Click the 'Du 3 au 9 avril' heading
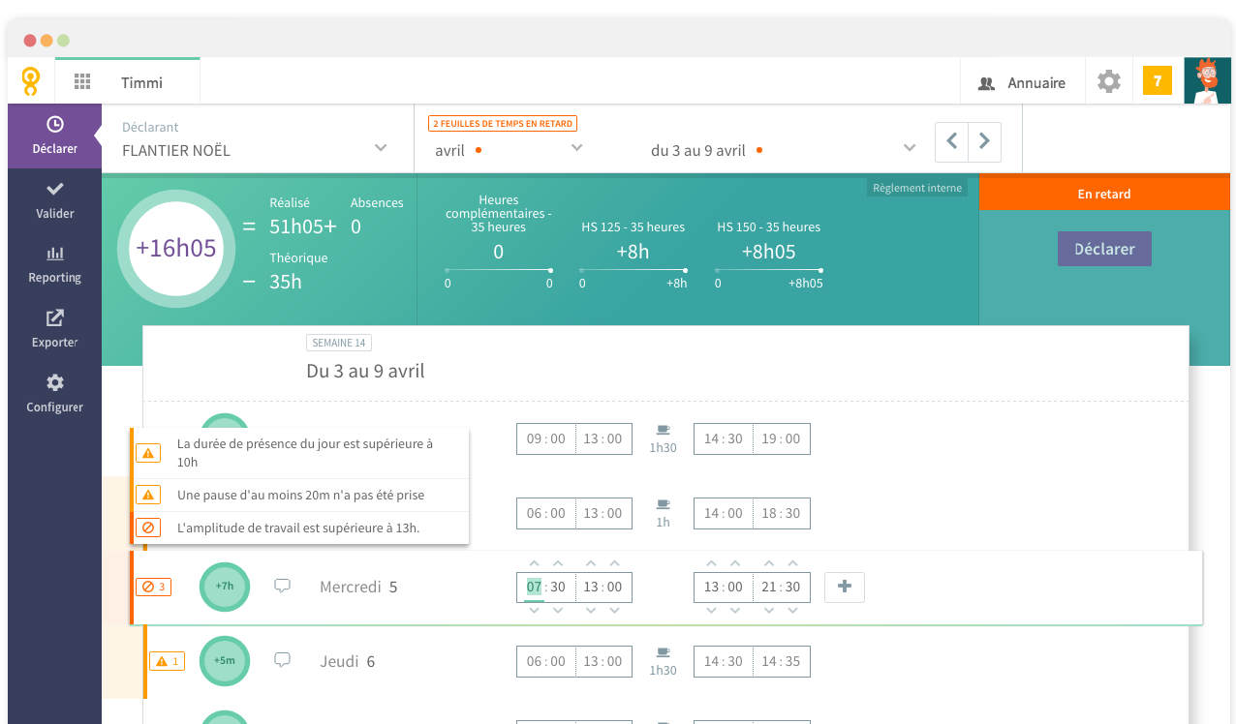Viewport: 1236px width, 724px height. [365, 371]
